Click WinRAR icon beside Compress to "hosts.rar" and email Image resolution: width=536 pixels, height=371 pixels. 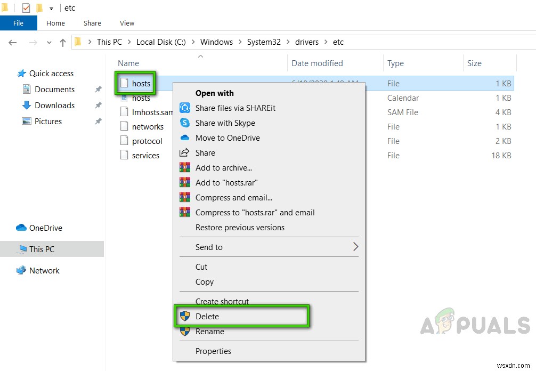point(184,212)
